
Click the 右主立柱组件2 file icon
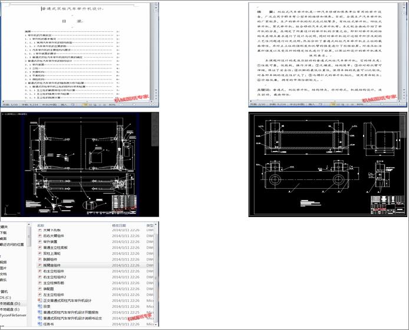(40, 277)
